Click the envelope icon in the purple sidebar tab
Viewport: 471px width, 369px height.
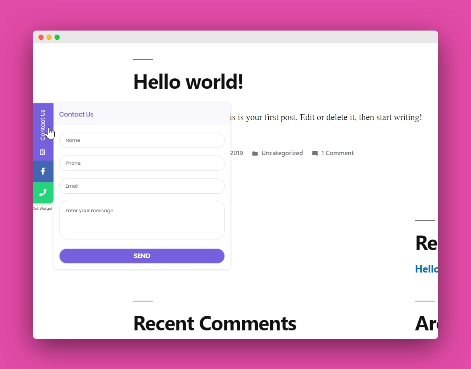click(x=43, y=152)
